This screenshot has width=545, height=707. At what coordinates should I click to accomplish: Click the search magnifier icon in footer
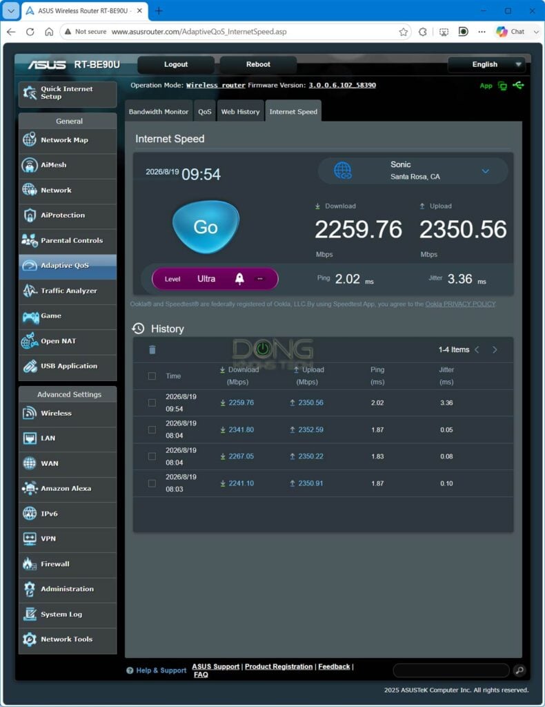click(519, 670)
